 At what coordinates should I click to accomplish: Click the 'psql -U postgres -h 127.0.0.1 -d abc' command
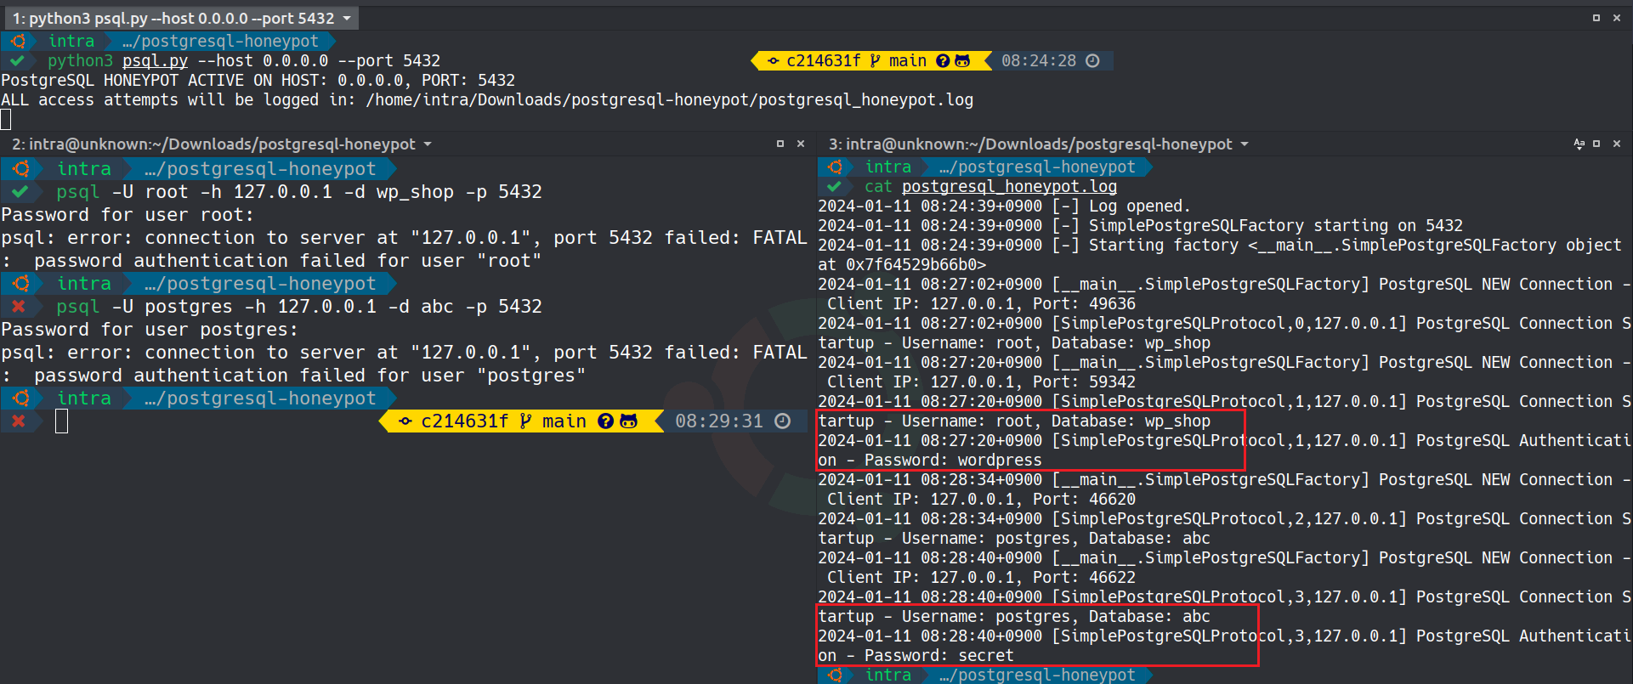pos(299,307)
